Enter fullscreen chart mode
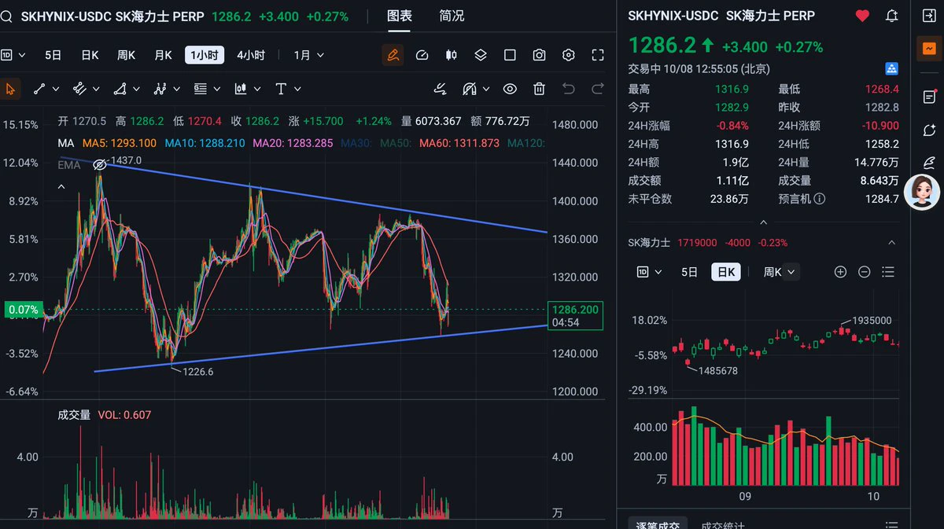 tap(598, 55)
